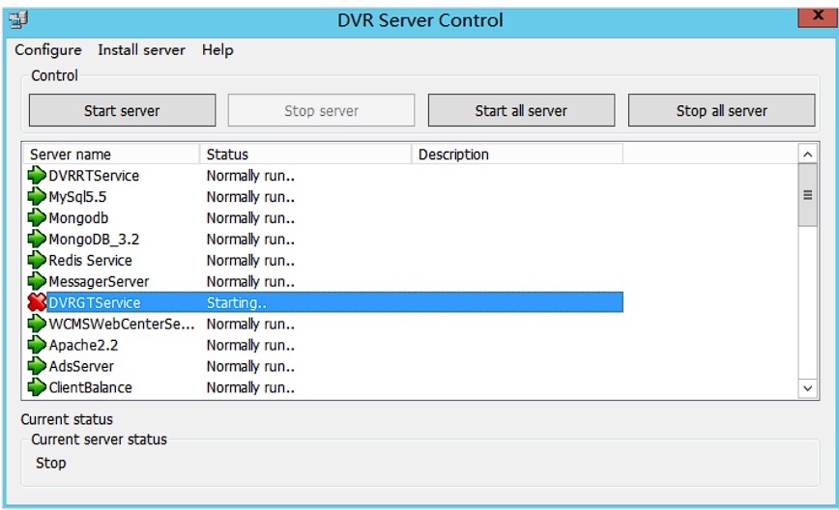Open the Configure menu

[x=48, y=50]
